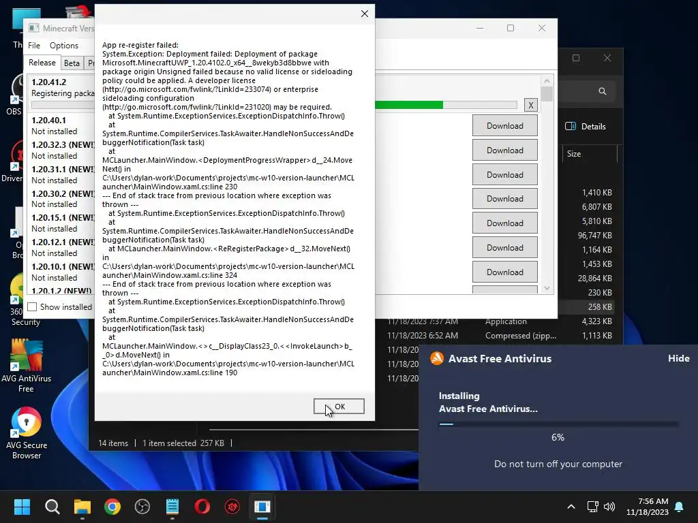The image size is (698, 523).
Task: Open the Notepad taskbar icon
Action: point(172,507)
